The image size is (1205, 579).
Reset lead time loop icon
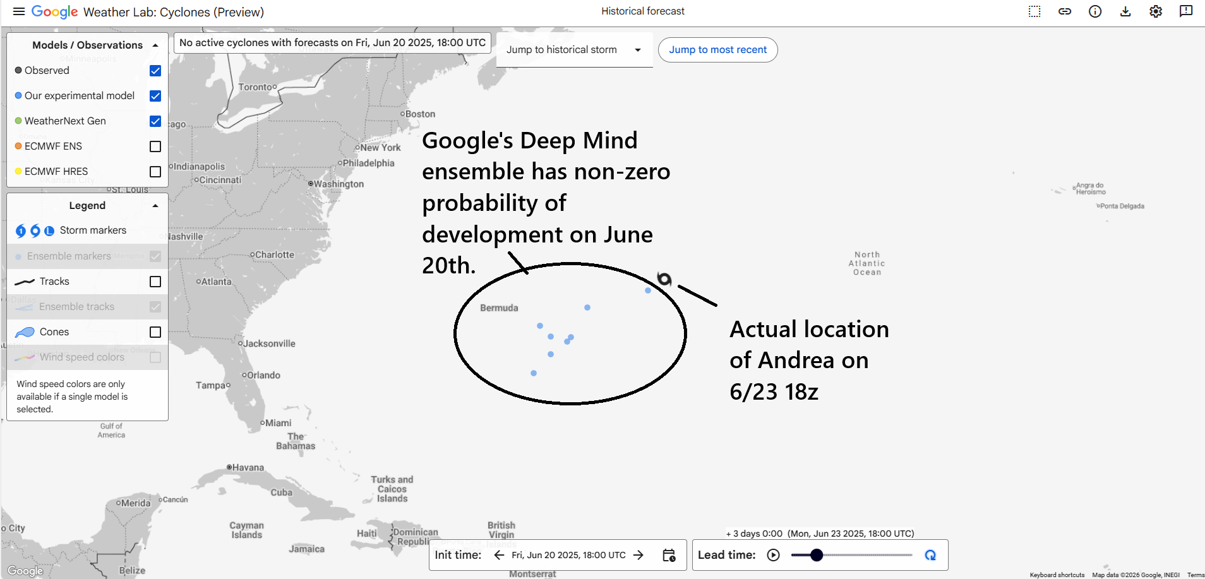point(930,555)
